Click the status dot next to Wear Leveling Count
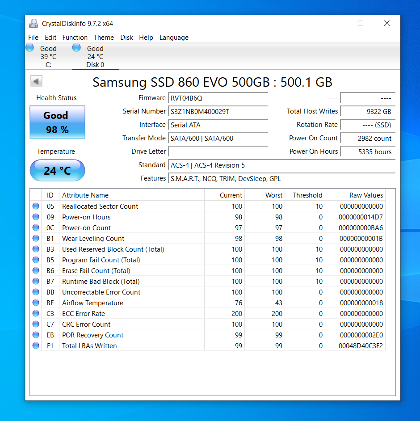Viewport: 420px width, 421px height. tap(36, 238)
